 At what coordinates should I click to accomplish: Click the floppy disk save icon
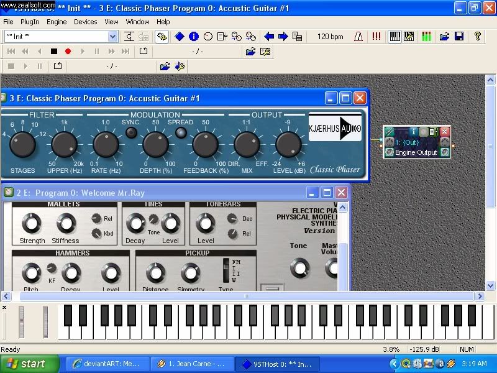(x=459, y=37)
